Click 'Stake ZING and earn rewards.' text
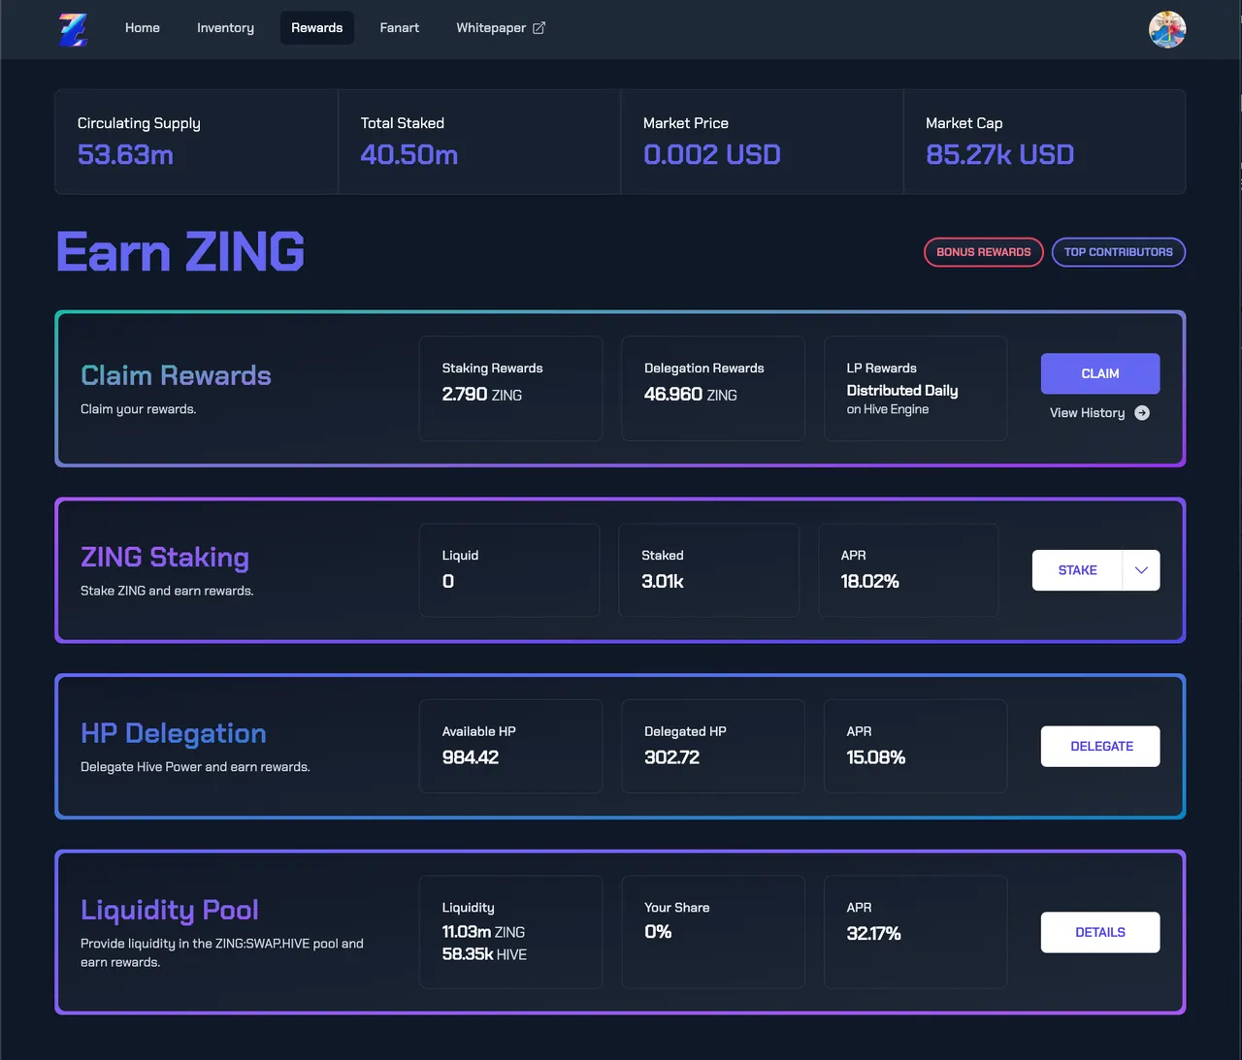This screenshot has width=1242, height=1060. (167, 591)
